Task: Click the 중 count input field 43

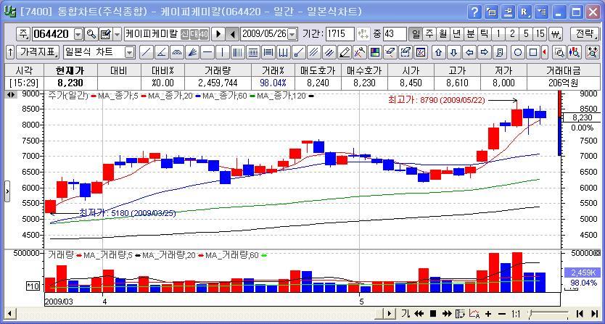Action: click(395, 34)
